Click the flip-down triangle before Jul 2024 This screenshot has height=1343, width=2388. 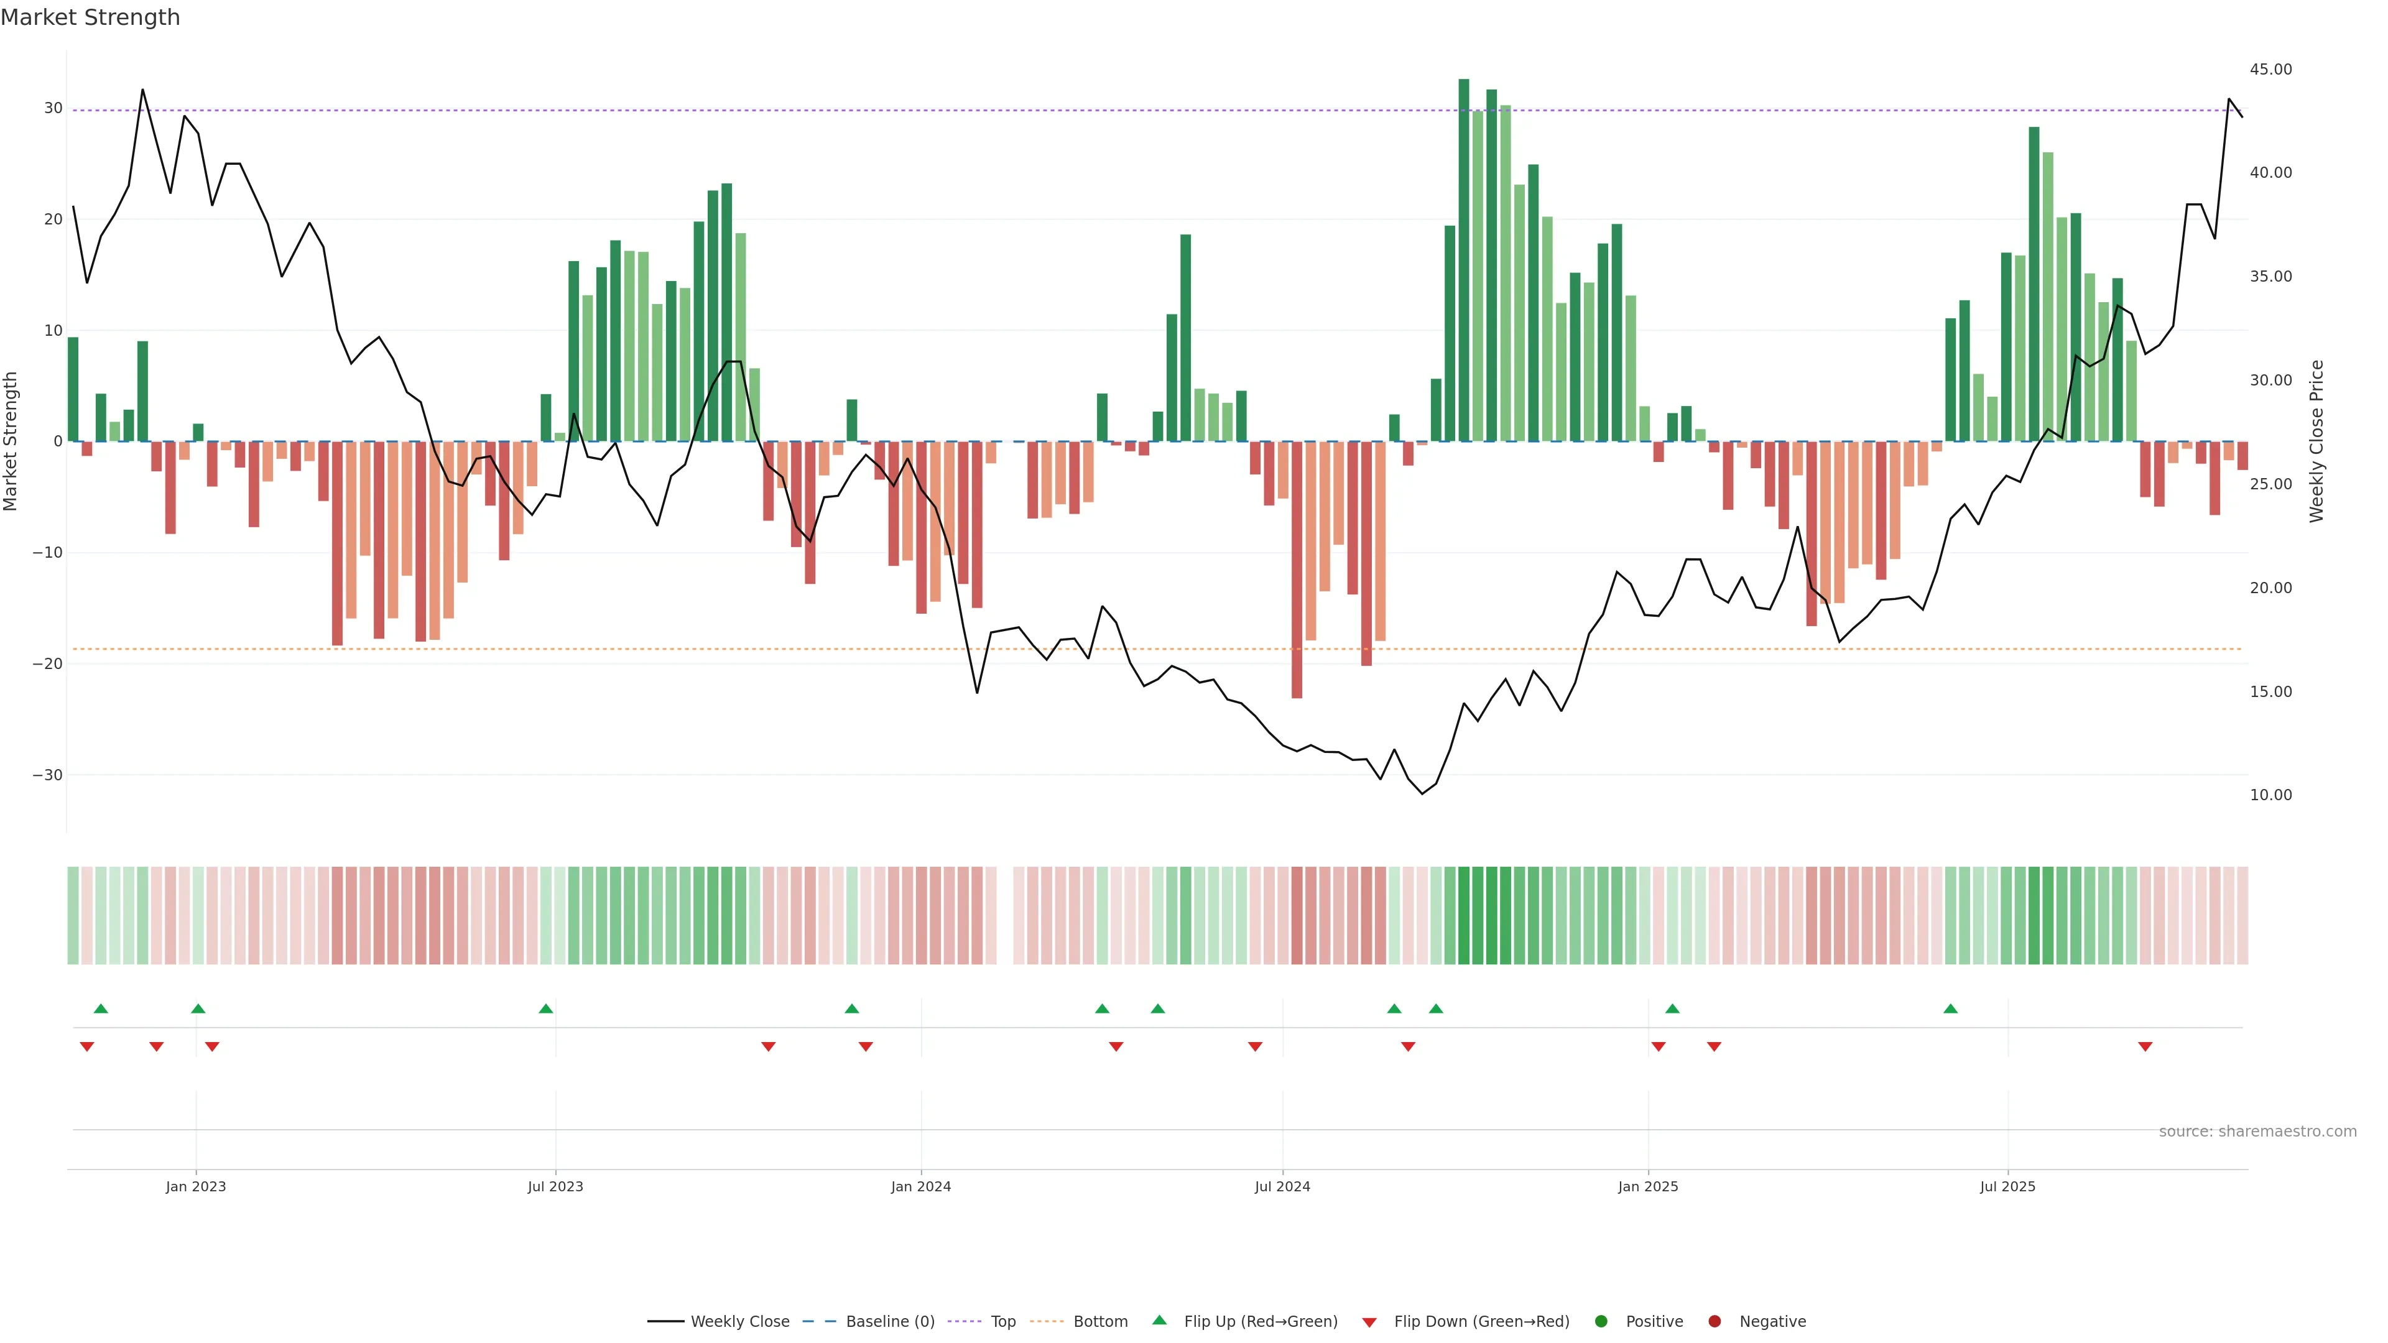[x=1255, y=1046]
